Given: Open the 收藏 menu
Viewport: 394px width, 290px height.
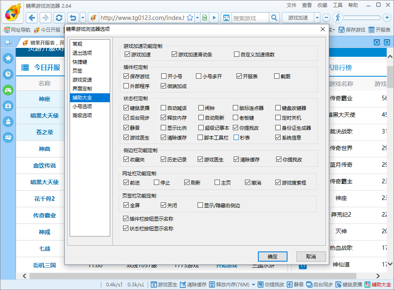Looking at the screenshot, I should point(322,5).
